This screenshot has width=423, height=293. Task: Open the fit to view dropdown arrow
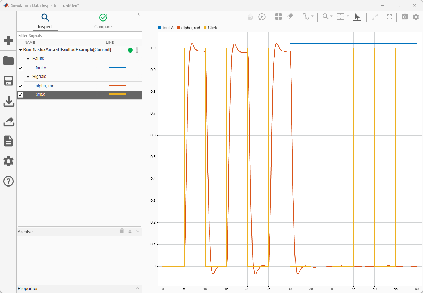click(x=348, y=16)
